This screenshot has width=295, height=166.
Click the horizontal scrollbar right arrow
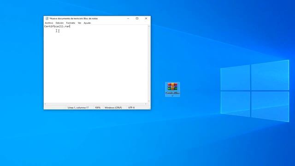click(146, 104)
